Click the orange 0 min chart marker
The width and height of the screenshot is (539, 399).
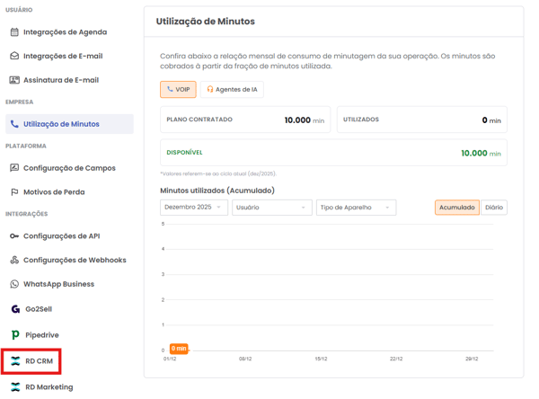click(x=179, y=348)
